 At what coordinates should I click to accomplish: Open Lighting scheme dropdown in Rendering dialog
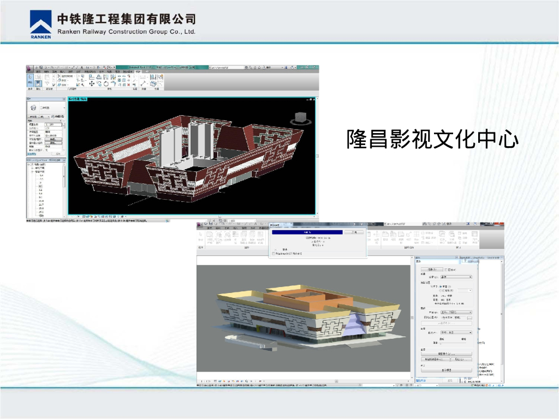(x=456, y=313)
